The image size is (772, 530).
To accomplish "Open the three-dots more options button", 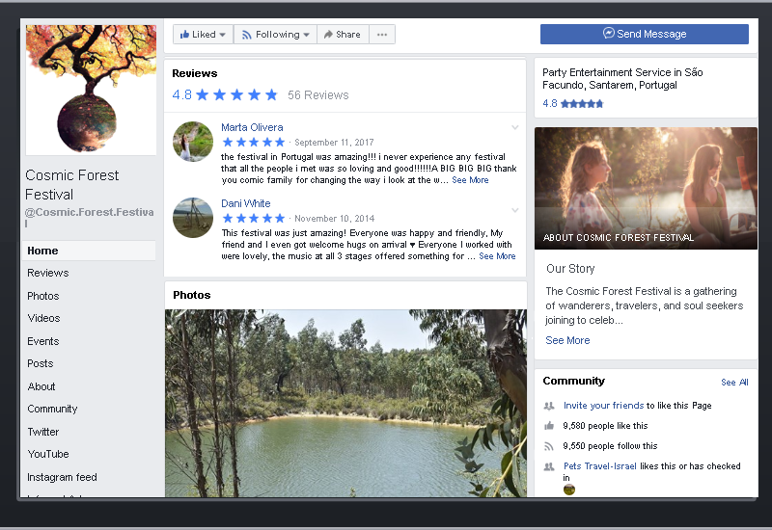I will 382,35.
